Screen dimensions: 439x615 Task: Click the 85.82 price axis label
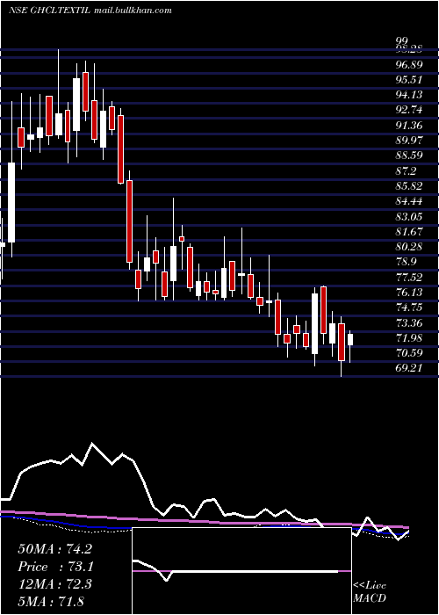coord(410,185)
